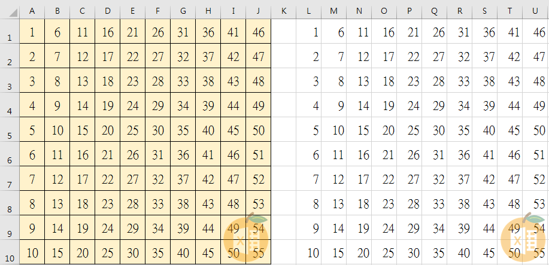Click row header 10
Viewport: 549px width, 265px height.
tap(9, 257)
